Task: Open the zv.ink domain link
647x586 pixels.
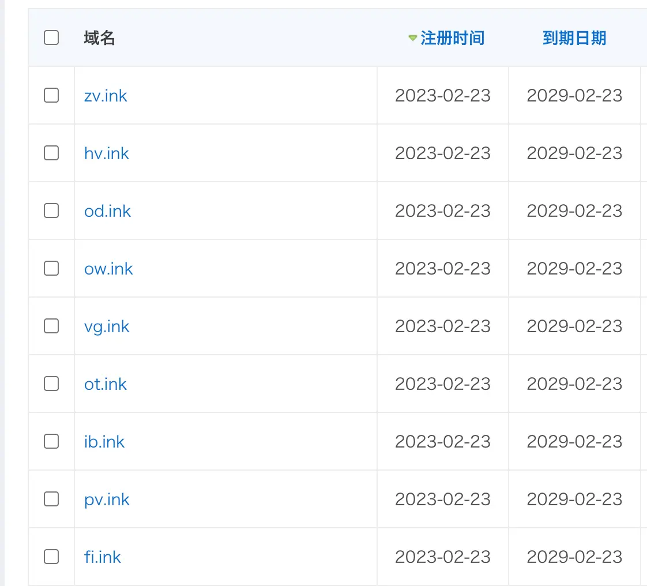Action: [x=106, y=96]
